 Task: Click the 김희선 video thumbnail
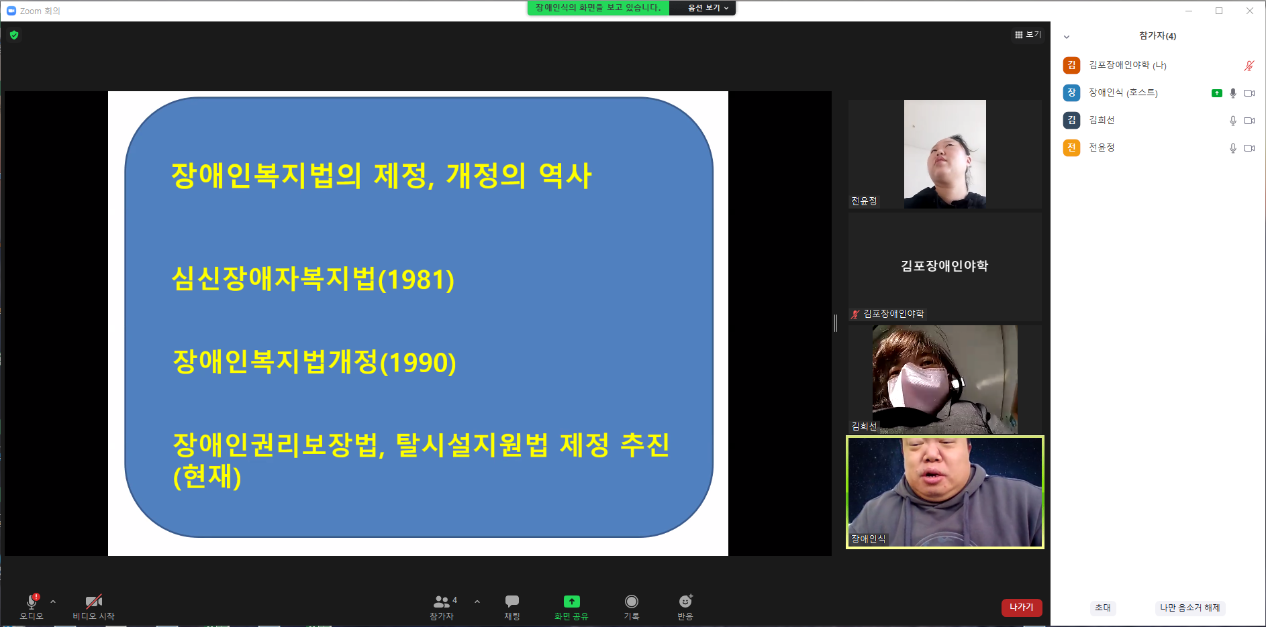click(x=945, y=380)
